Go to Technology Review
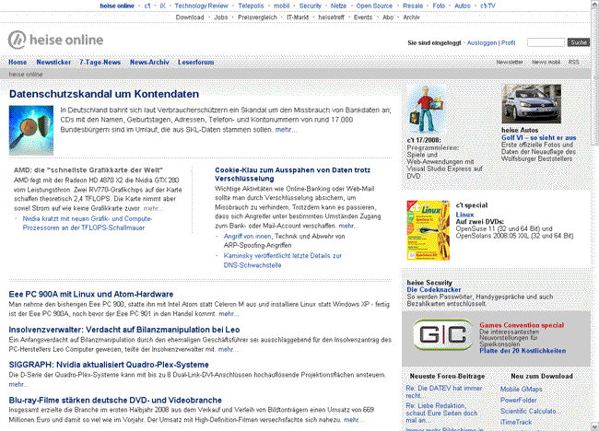599x431 pixels. tap(201, 6)
